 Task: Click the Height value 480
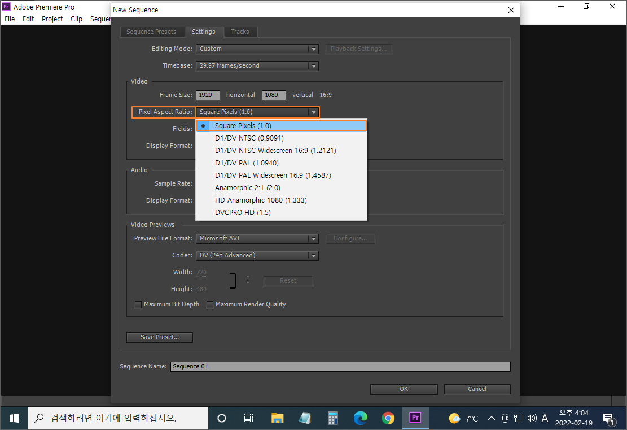[x=201, y=289]
